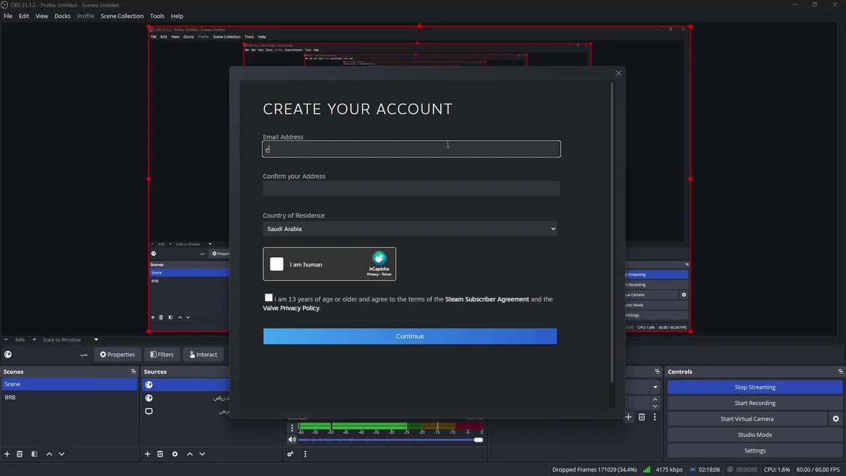This screenshot has width=846, height=476.
Task: Close the Create Your Account dialog
Action: click(619, 73)
